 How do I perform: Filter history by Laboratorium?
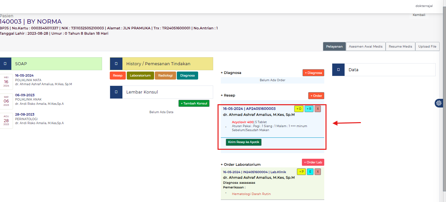pyautogui.click(x=140, y=76)
